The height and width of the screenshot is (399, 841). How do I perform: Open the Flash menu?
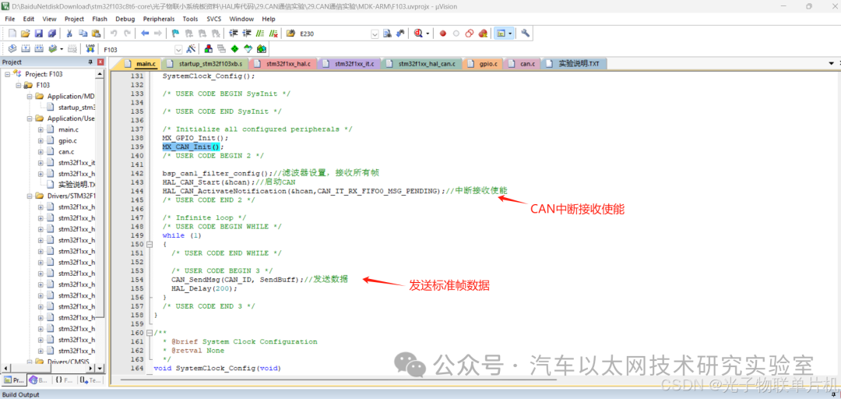coord(100,19)
